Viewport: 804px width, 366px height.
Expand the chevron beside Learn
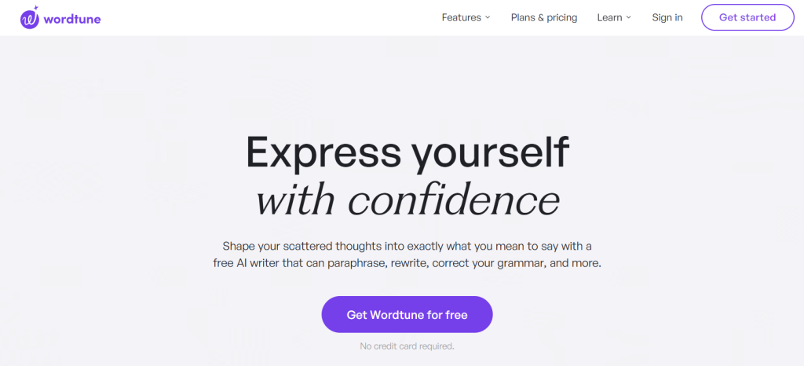point(629,17)
